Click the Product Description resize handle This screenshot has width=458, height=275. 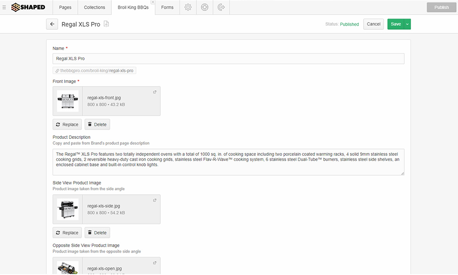tap(403, 174)
